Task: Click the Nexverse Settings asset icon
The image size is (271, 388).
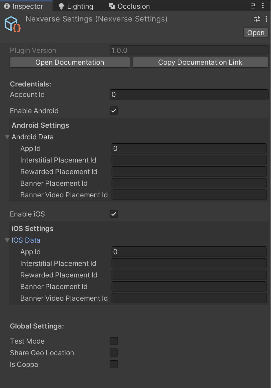Action: (x=12, y=24)
